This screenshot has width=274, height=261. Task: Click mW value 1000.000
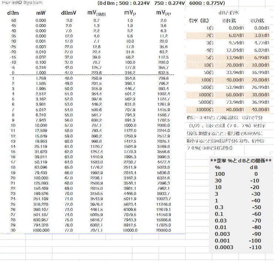point(41,230)
